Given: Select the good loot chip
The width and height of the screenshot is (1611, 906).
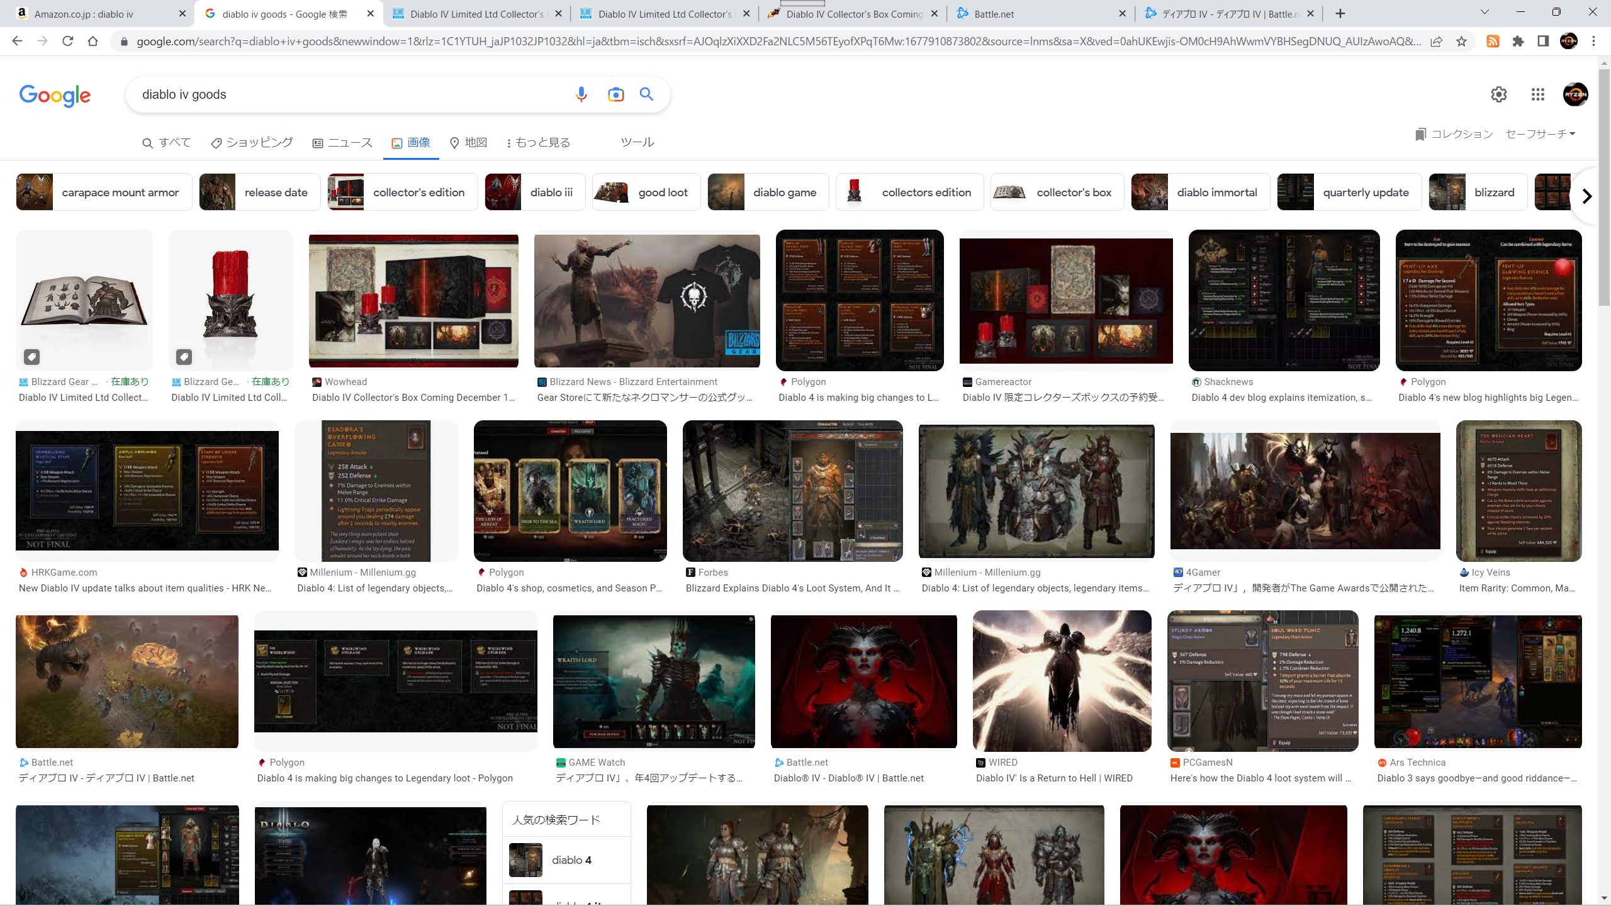Looking at the screenshot, I should 646,193.
